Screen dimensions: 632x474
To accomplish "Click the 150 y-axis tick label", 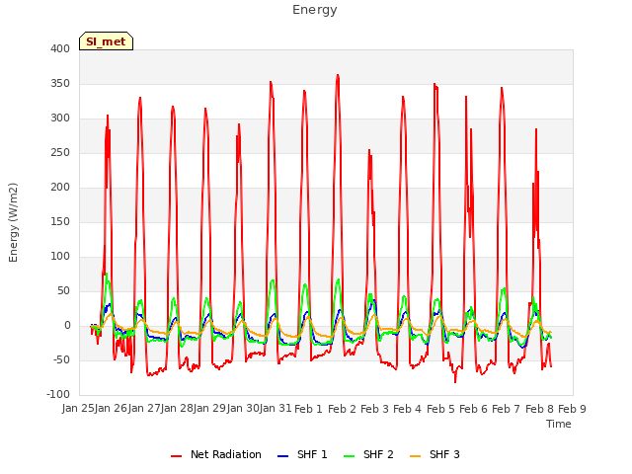I will click(60, 221).
